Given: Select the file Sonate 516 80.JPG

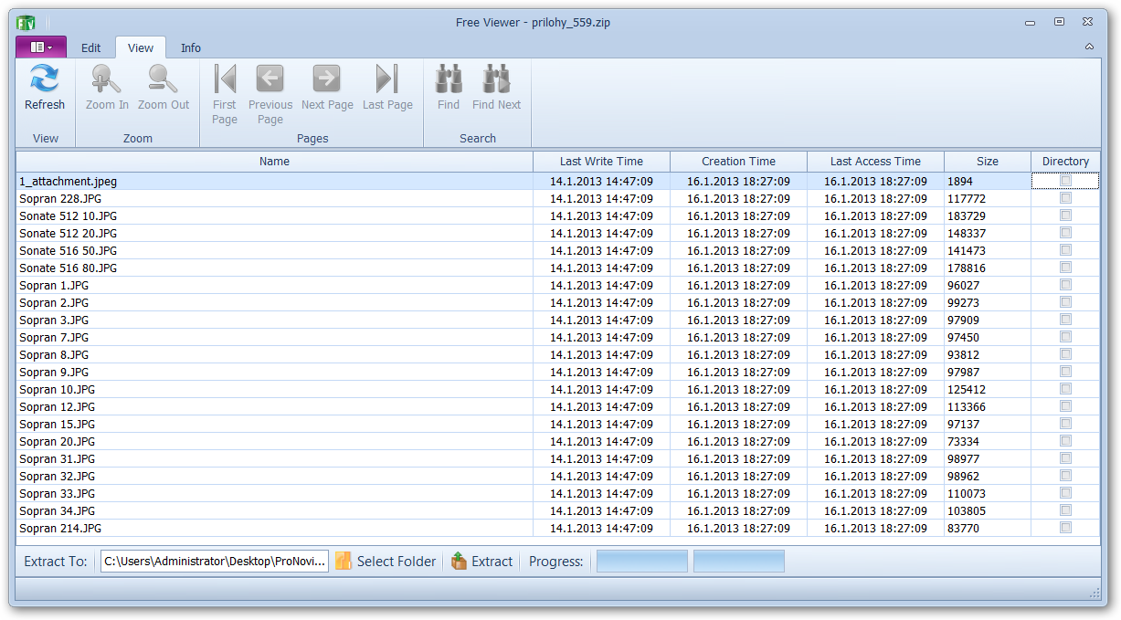Looking at the screenshot, I should 69,268.
